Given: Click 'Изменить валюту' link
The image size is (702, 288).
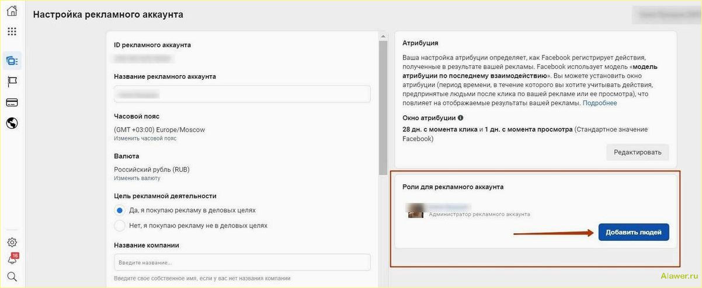Looking at the screenshot, I should pyautogui.click(x=137, y=178).
